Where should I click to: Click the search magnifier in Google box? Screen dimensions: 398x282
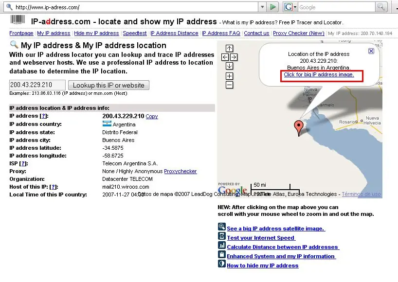click(381, 7)
